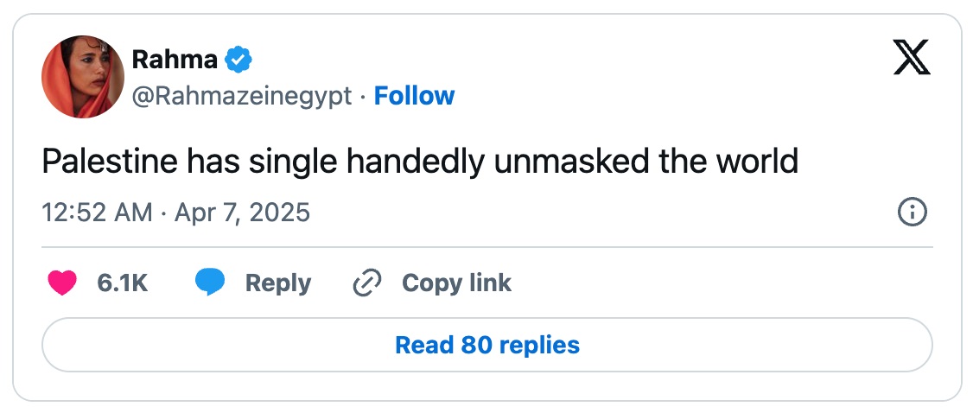This screenshot has width=973, height=413.
Task: Click the Apr 7, 2025 date
Action: 242,213
